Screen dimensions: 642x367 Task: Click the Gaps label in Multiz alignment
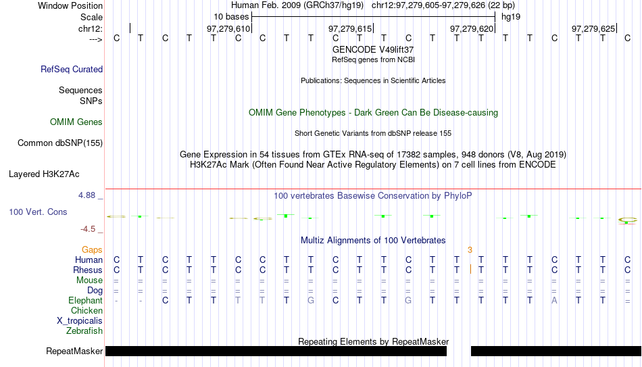pyautogui.click(x=92, y=250)
